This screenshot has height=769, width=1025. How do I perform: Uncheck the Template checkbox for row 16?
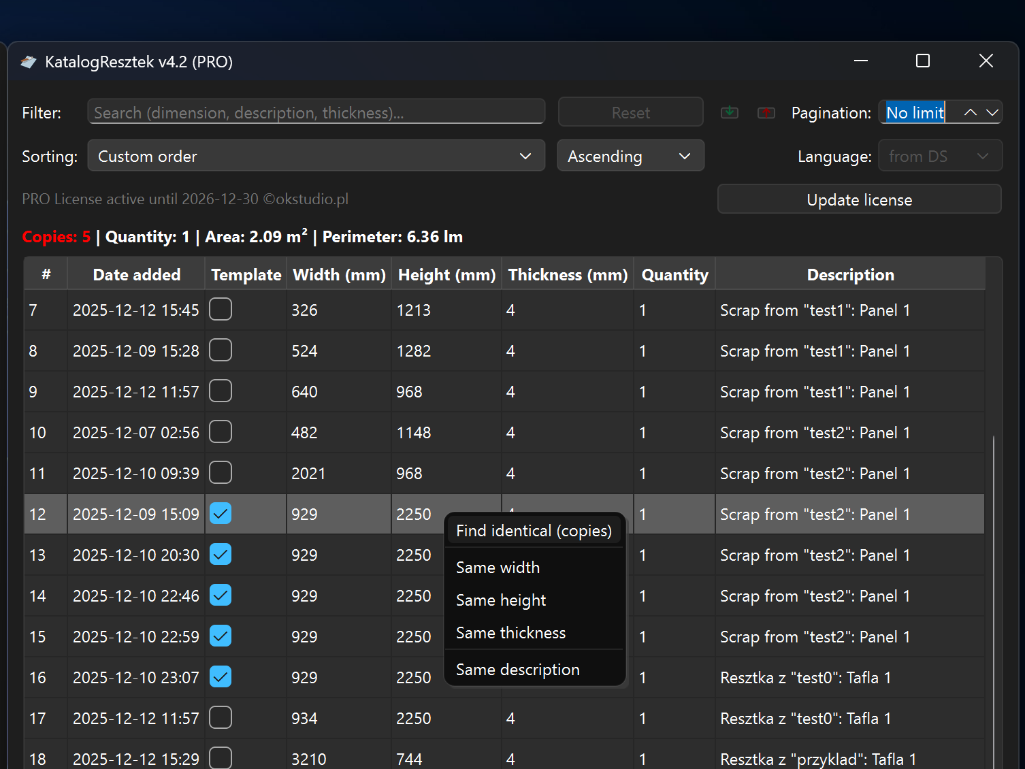tap(221, 677)
